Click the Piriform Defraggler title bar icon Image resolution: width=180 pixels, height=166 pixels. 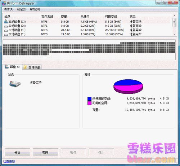pos(4,3)
